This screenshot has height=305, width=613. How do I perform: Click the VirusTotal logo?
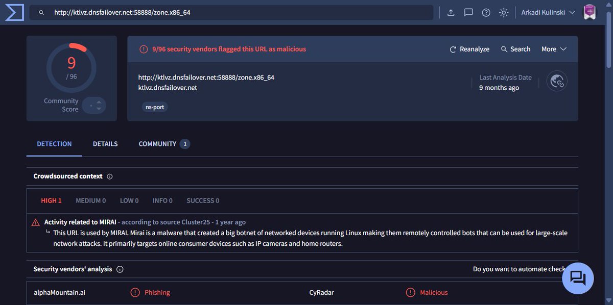pyautogui.click(x=14, y=12)
